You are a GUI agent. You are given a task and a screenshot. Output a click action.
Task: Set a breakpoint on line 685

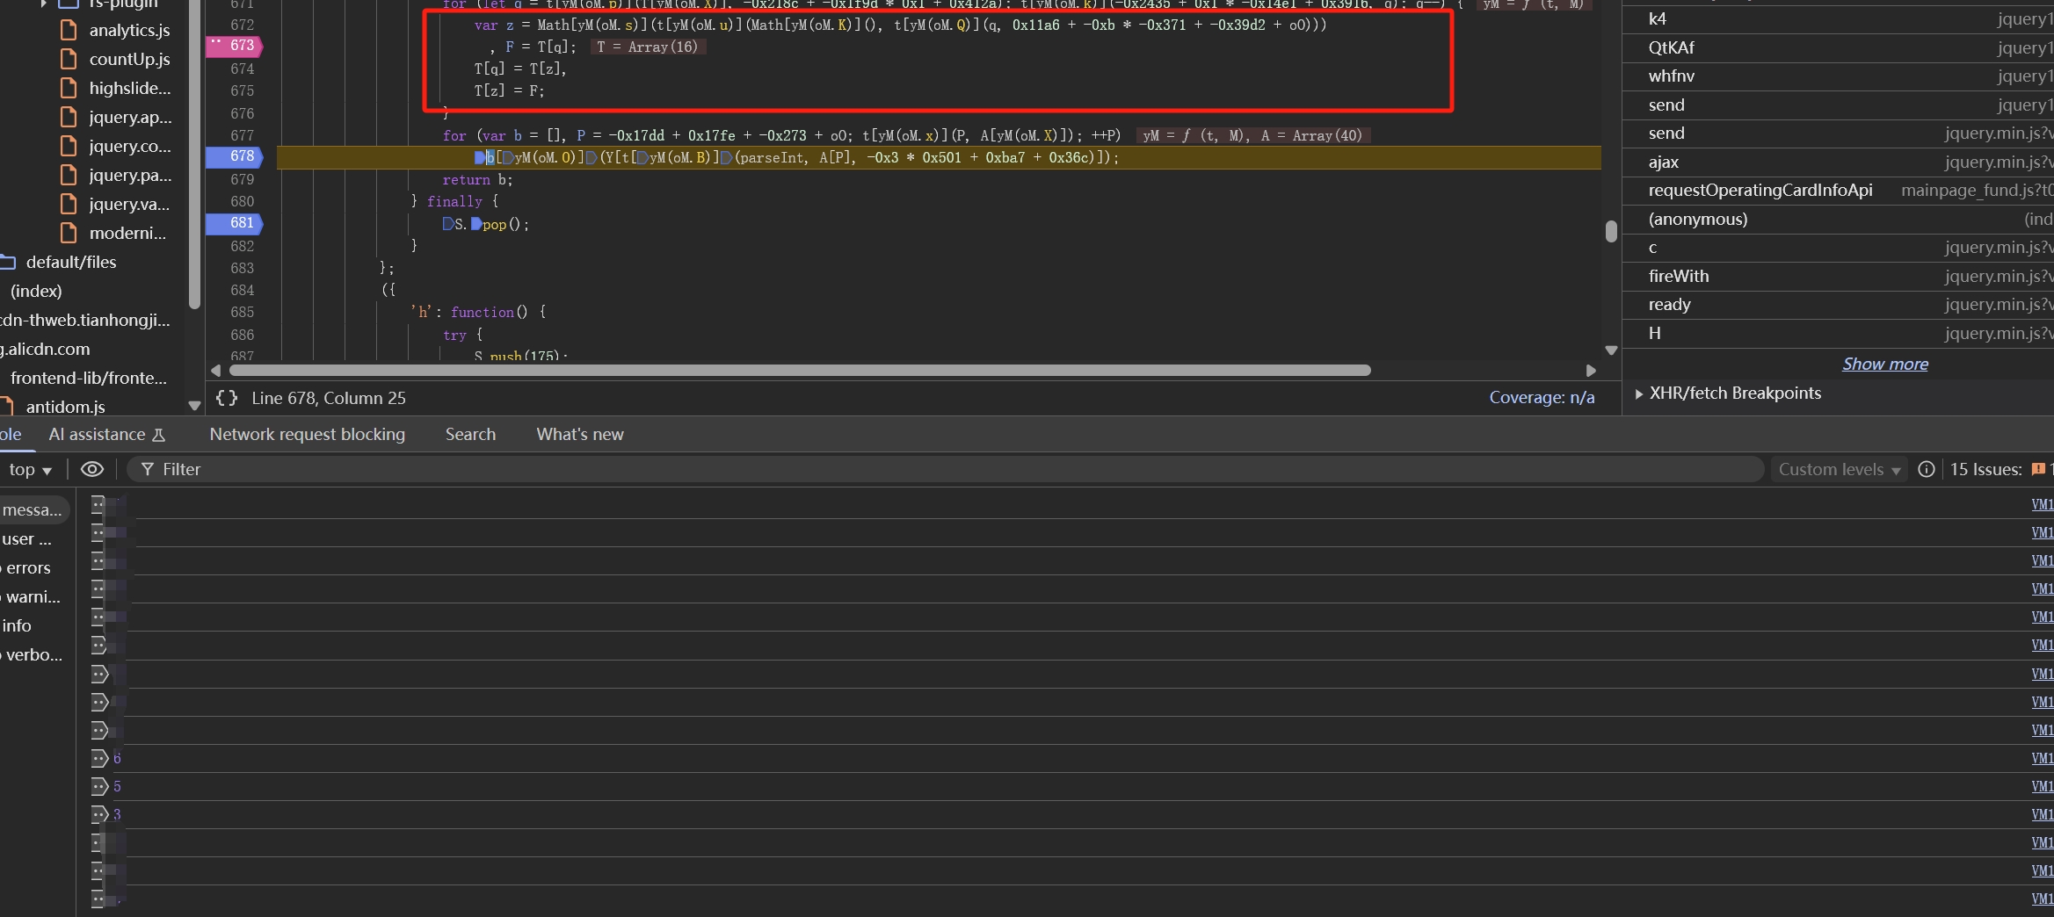tap(242, 312)
